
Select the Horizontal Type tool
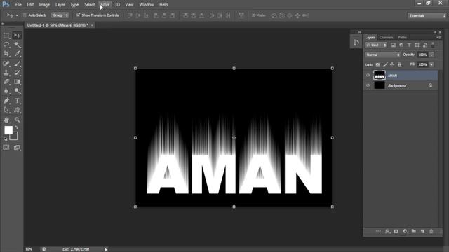(17, 101)
